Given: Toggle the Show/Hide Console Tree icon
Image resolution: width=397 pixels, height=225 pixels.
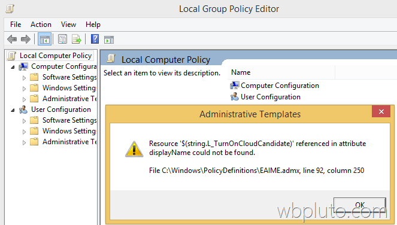Looking at the screenshot, I should pos(44,39).
